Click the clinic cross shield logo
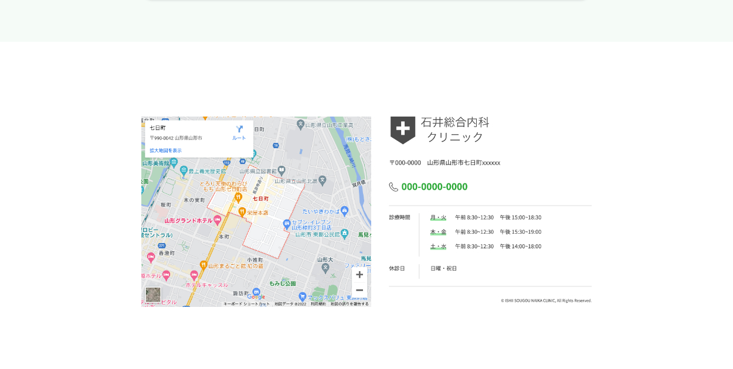 [x=403, y=129]
